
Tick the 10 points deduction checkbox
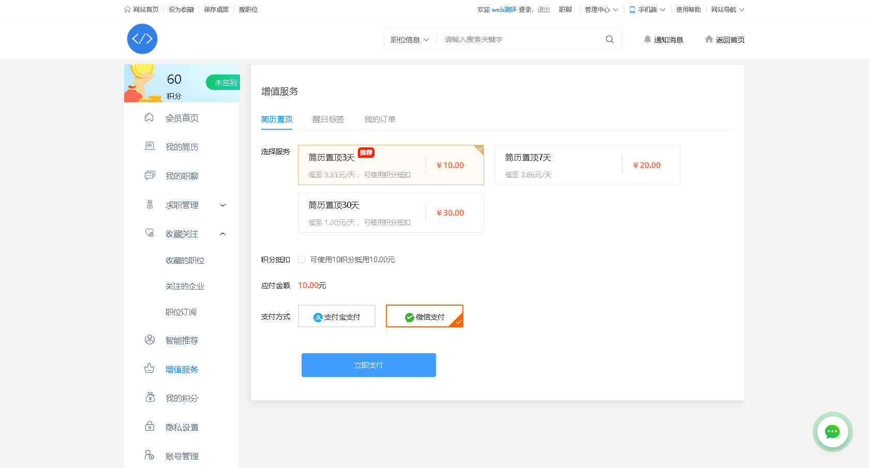(x=302, y=260)
